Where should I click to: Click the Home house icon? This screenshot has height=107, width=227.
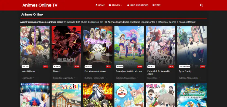(96, 5)
